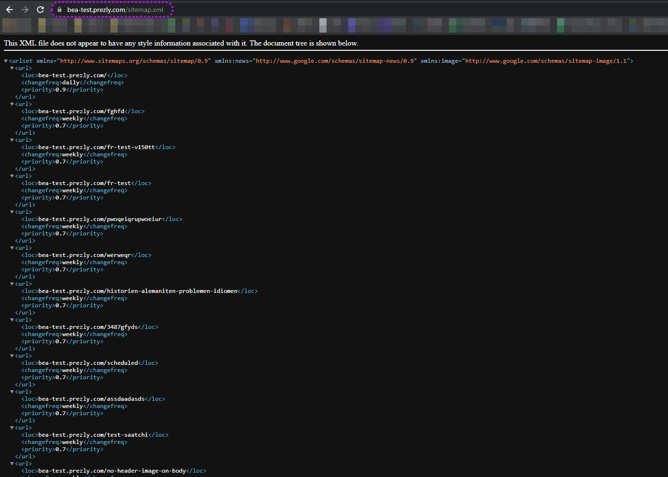Collapse the url node for bea-test.prezly.com/

tap(12, 69)
